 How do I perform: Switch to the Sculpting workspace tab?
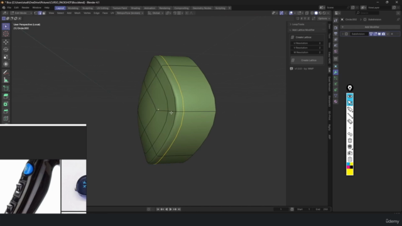tap(87, 8)
